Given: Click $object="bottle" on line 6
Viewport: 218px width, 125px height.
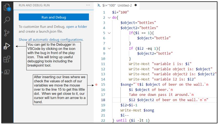Looking at the screenshot, I should pos(154,38).
